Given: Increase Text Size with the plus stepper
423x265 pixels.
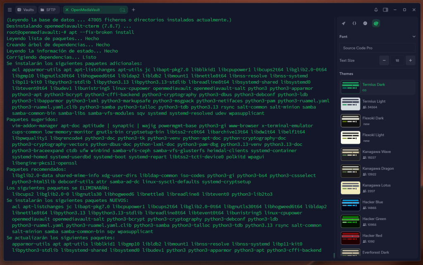Looking at the screenshot, I should (x=410, y=60).
